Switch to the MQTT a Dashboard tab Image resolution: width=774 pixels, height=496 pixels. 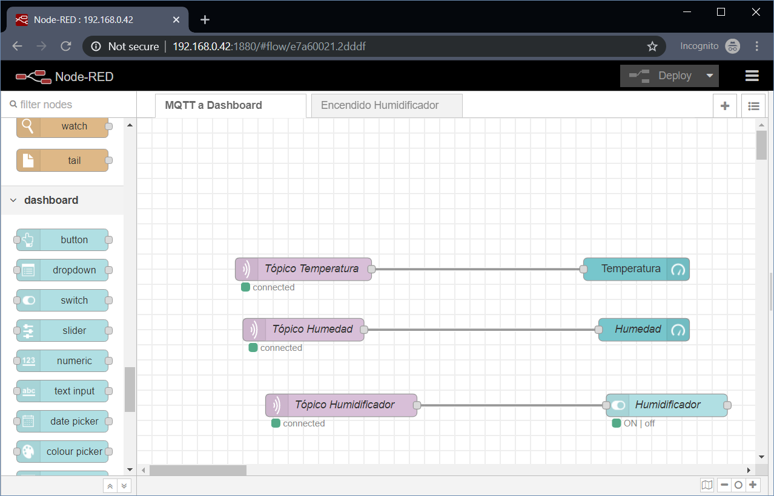pos(231,105)
